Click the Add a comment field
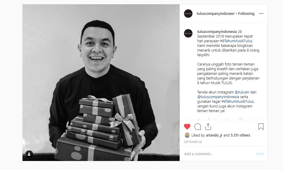Viewport: 283px width, 170px height. click(218, 154)
